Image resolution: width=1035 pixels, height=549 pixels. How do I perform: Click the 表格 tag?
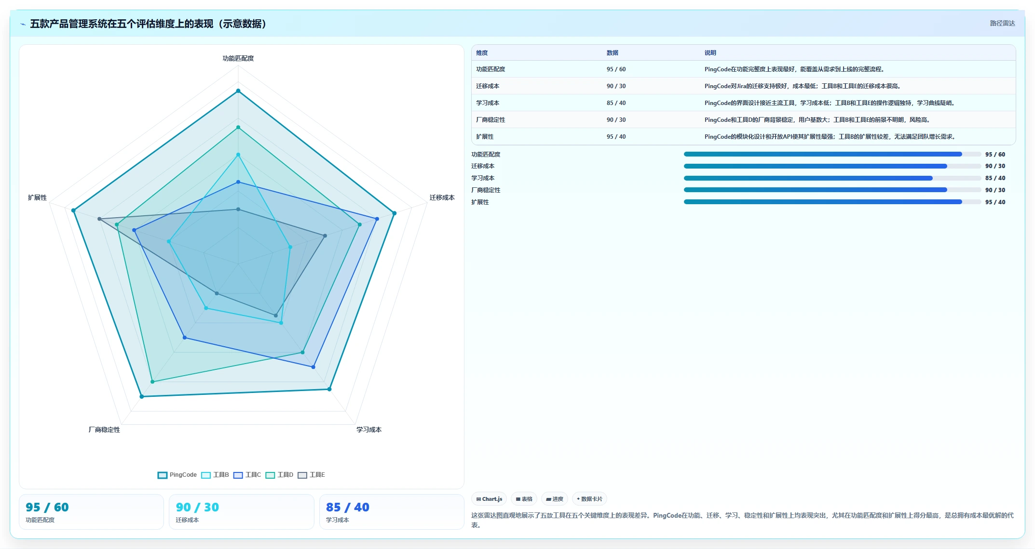[524, 499]
